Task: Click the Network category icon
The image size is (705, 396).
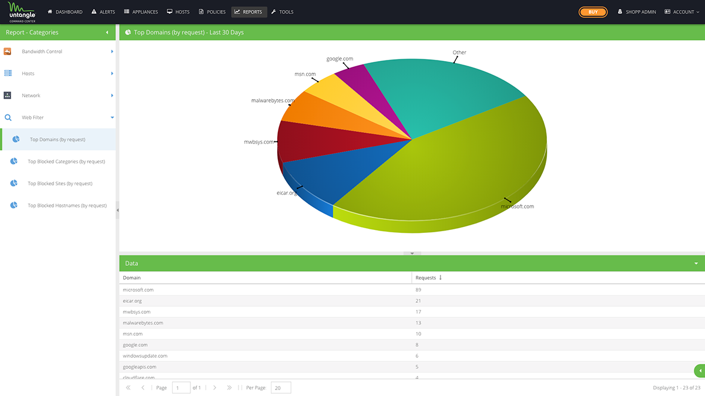Action: (x=8, y=96)
